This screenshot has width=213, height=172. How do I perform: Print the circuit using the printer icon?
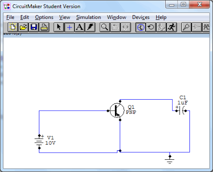coord(44,27)
